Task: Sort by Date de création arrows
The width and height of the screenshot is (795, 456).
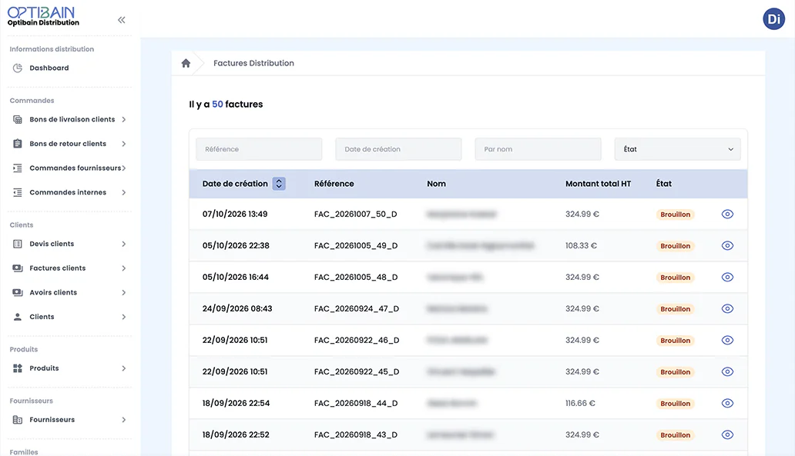Action: coord(279,184)
